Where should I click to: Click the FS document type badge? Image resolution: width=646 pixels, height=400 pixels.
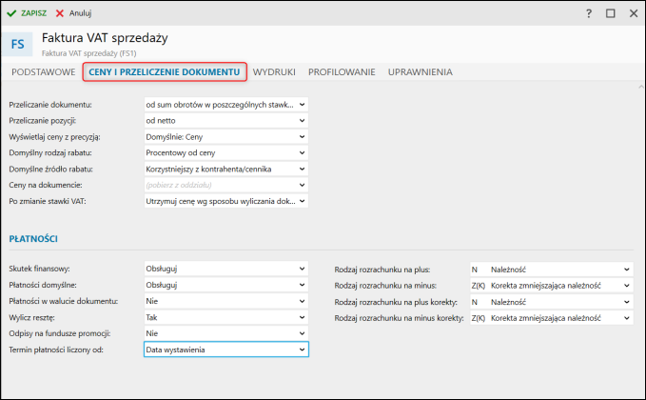point(19,43)
